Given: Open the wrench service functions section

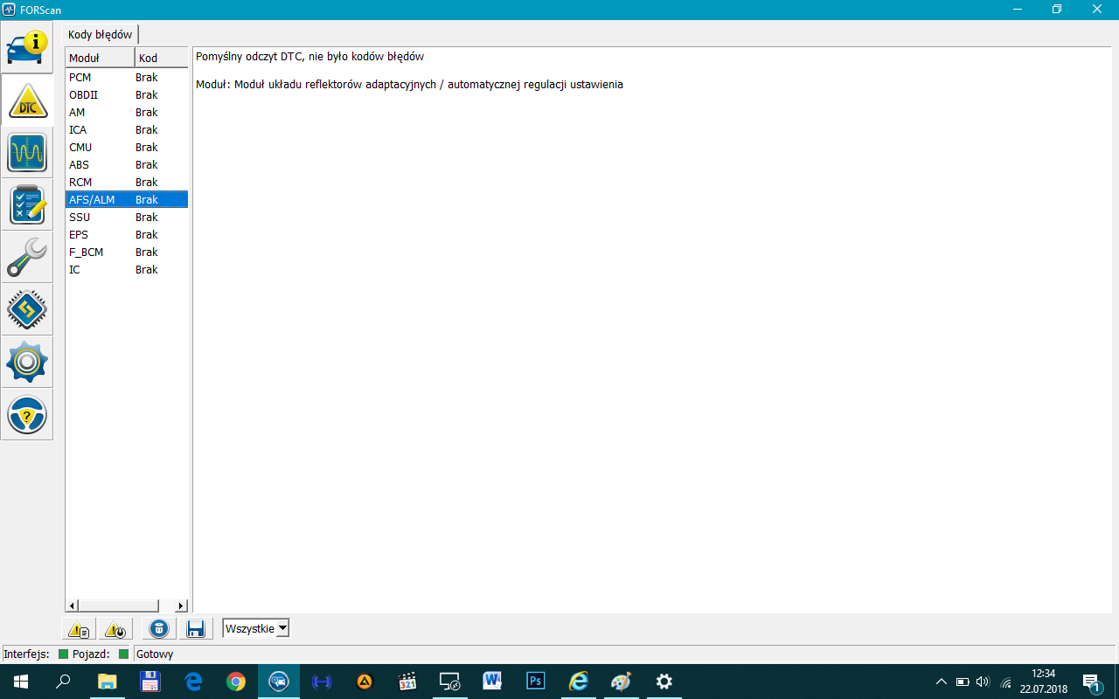Looking at the screenshot, I should (x=27, y=258).
